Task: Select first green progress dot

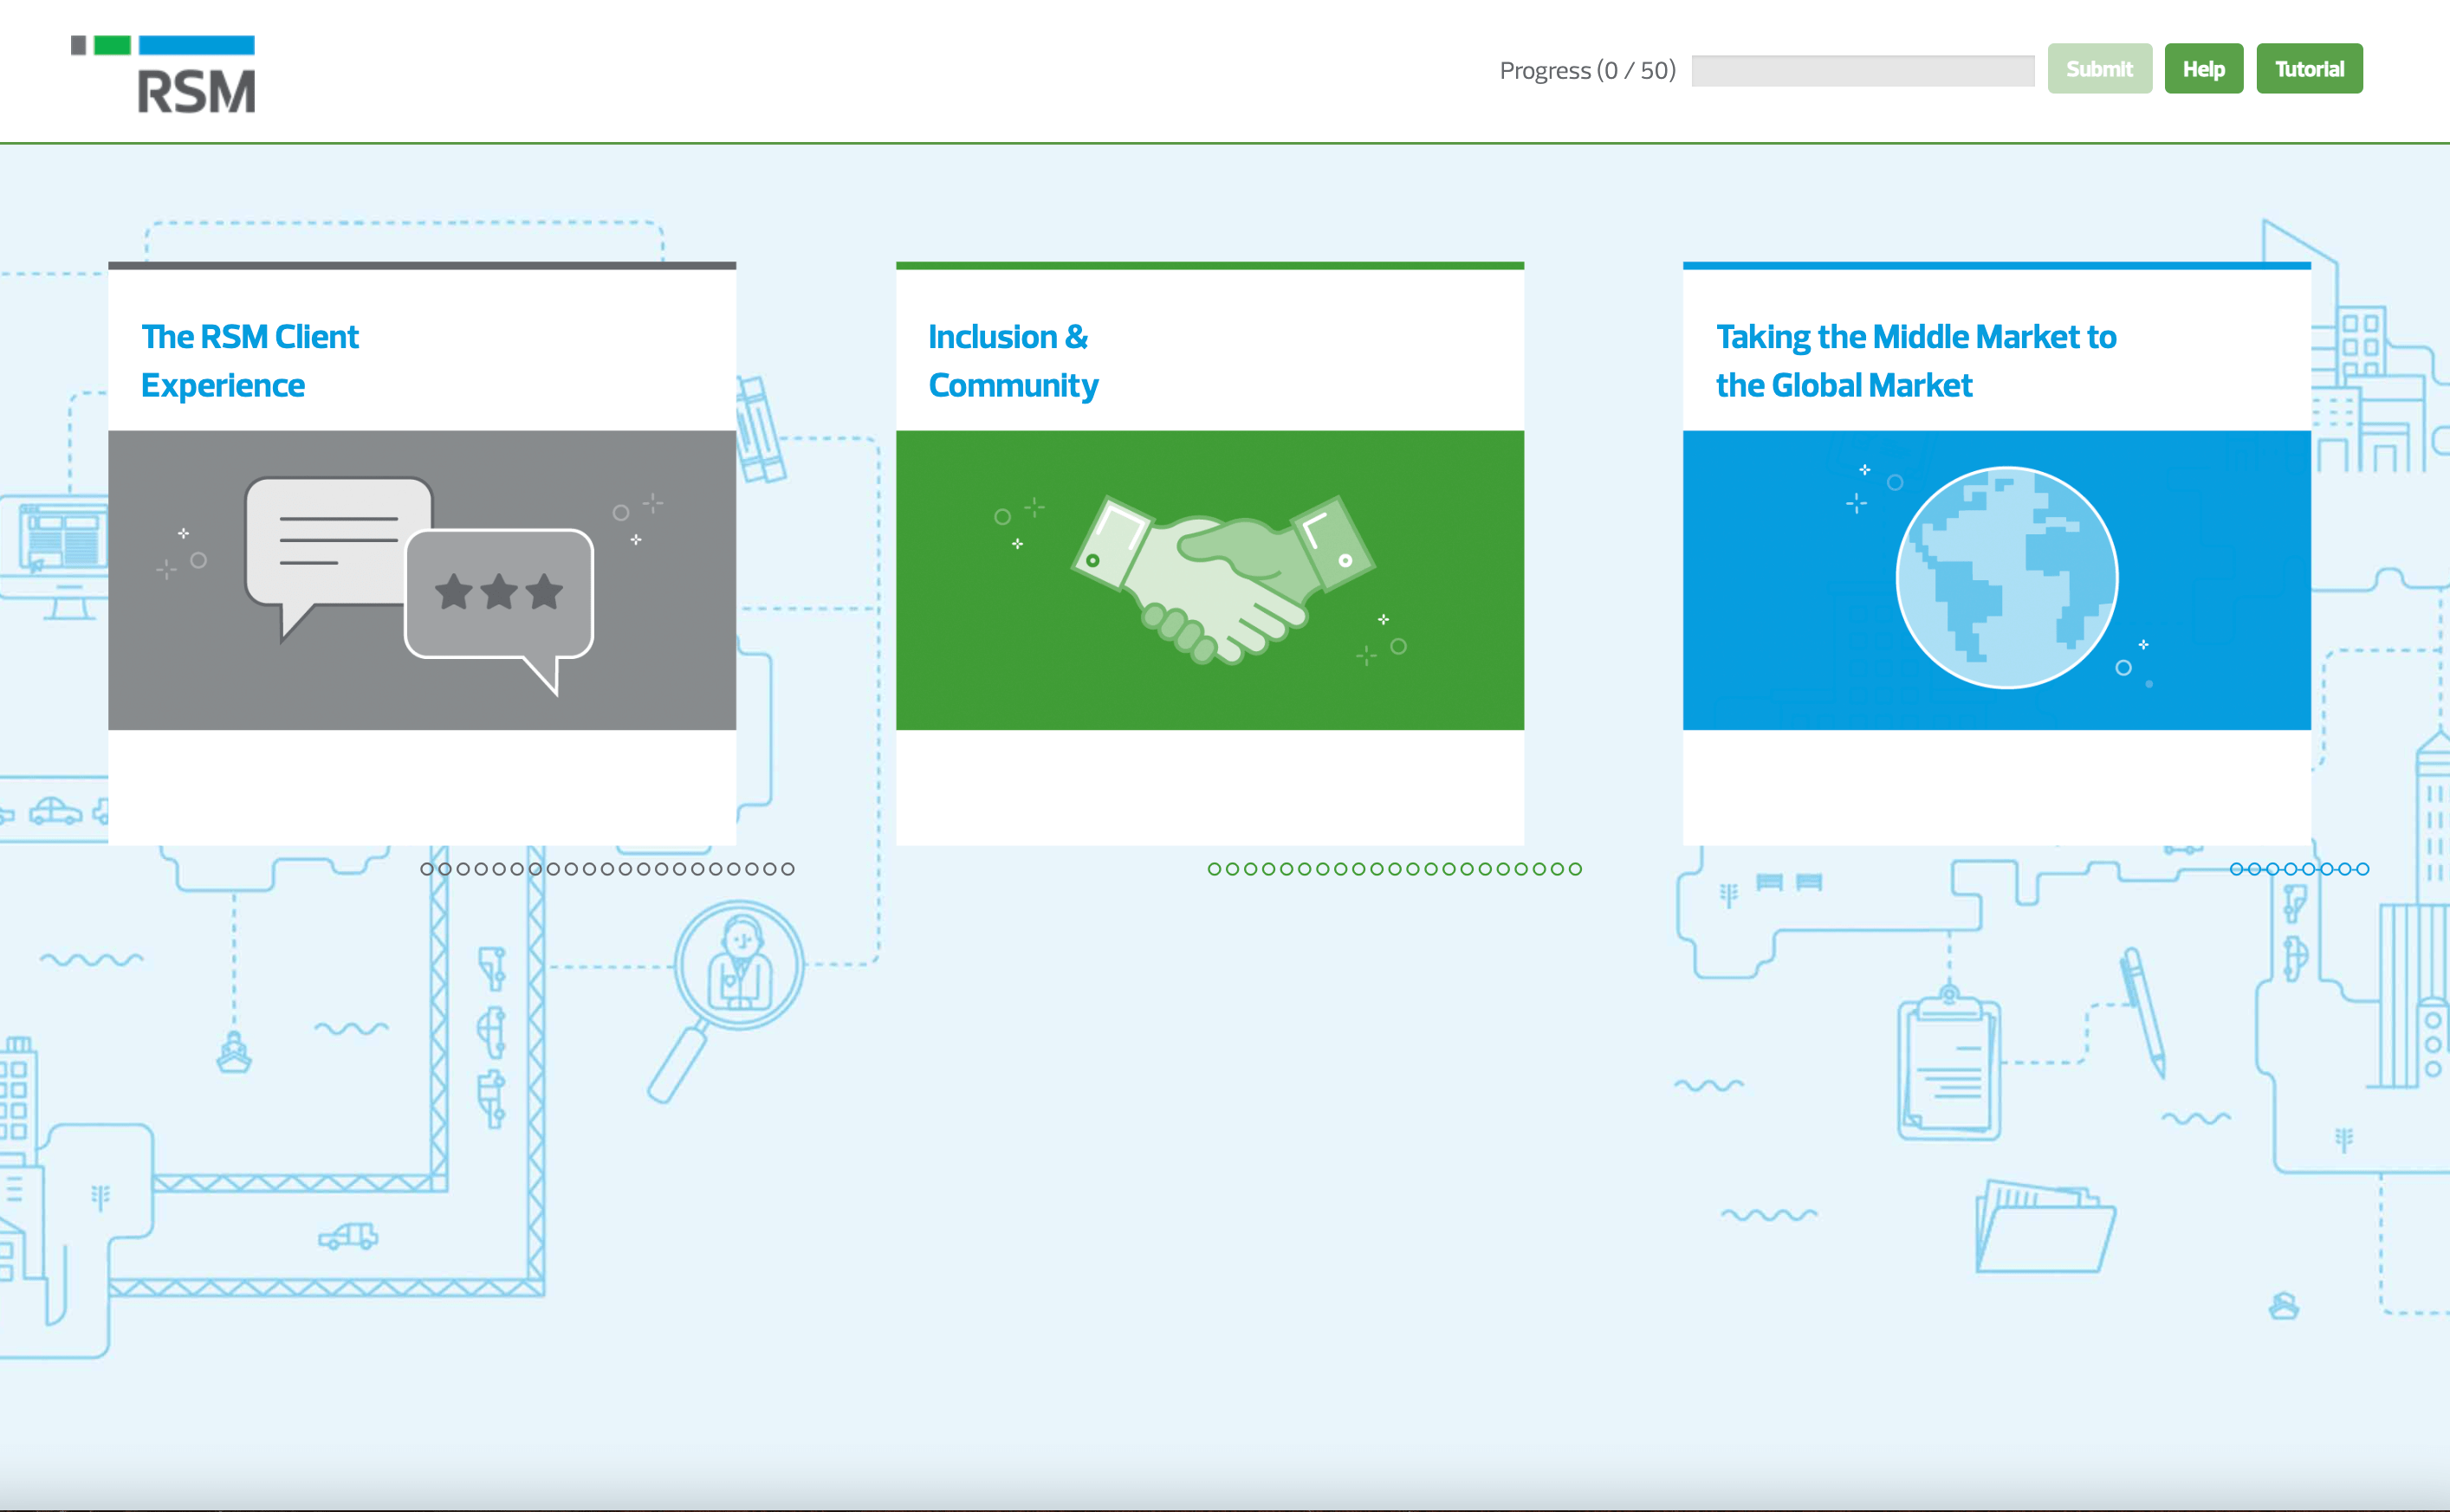Action: click(1215, 869)
